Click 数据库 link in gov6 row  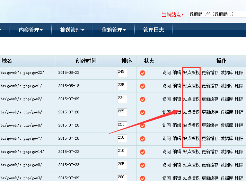pos(227,112)
